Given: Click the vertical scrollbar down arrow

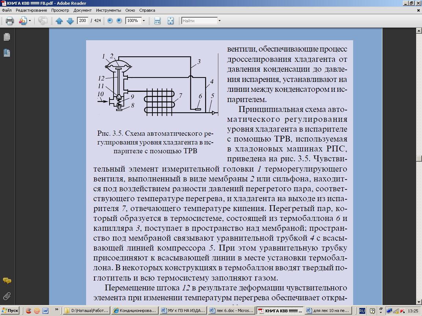Looking at the screenshot, I should [419, 302].
